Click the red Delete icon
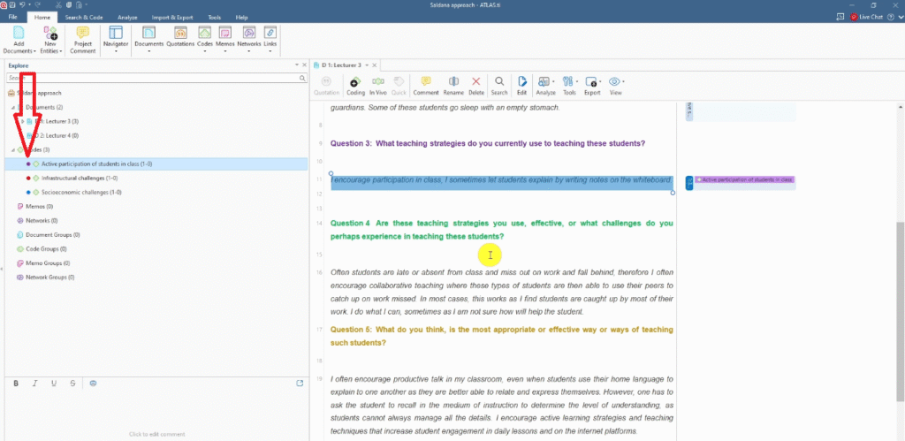 point(476,85)
